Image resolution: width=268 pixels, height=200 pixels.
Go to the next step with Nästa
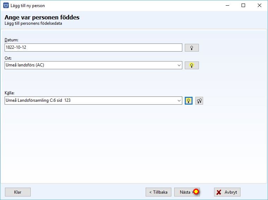(x=187, y=192)
